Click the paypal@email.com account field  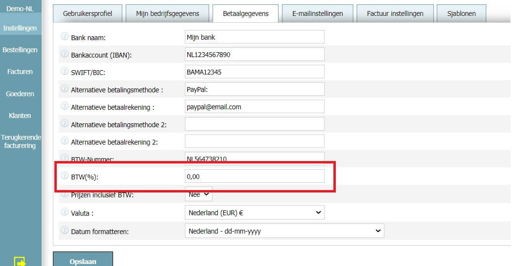tap(255, 107)
